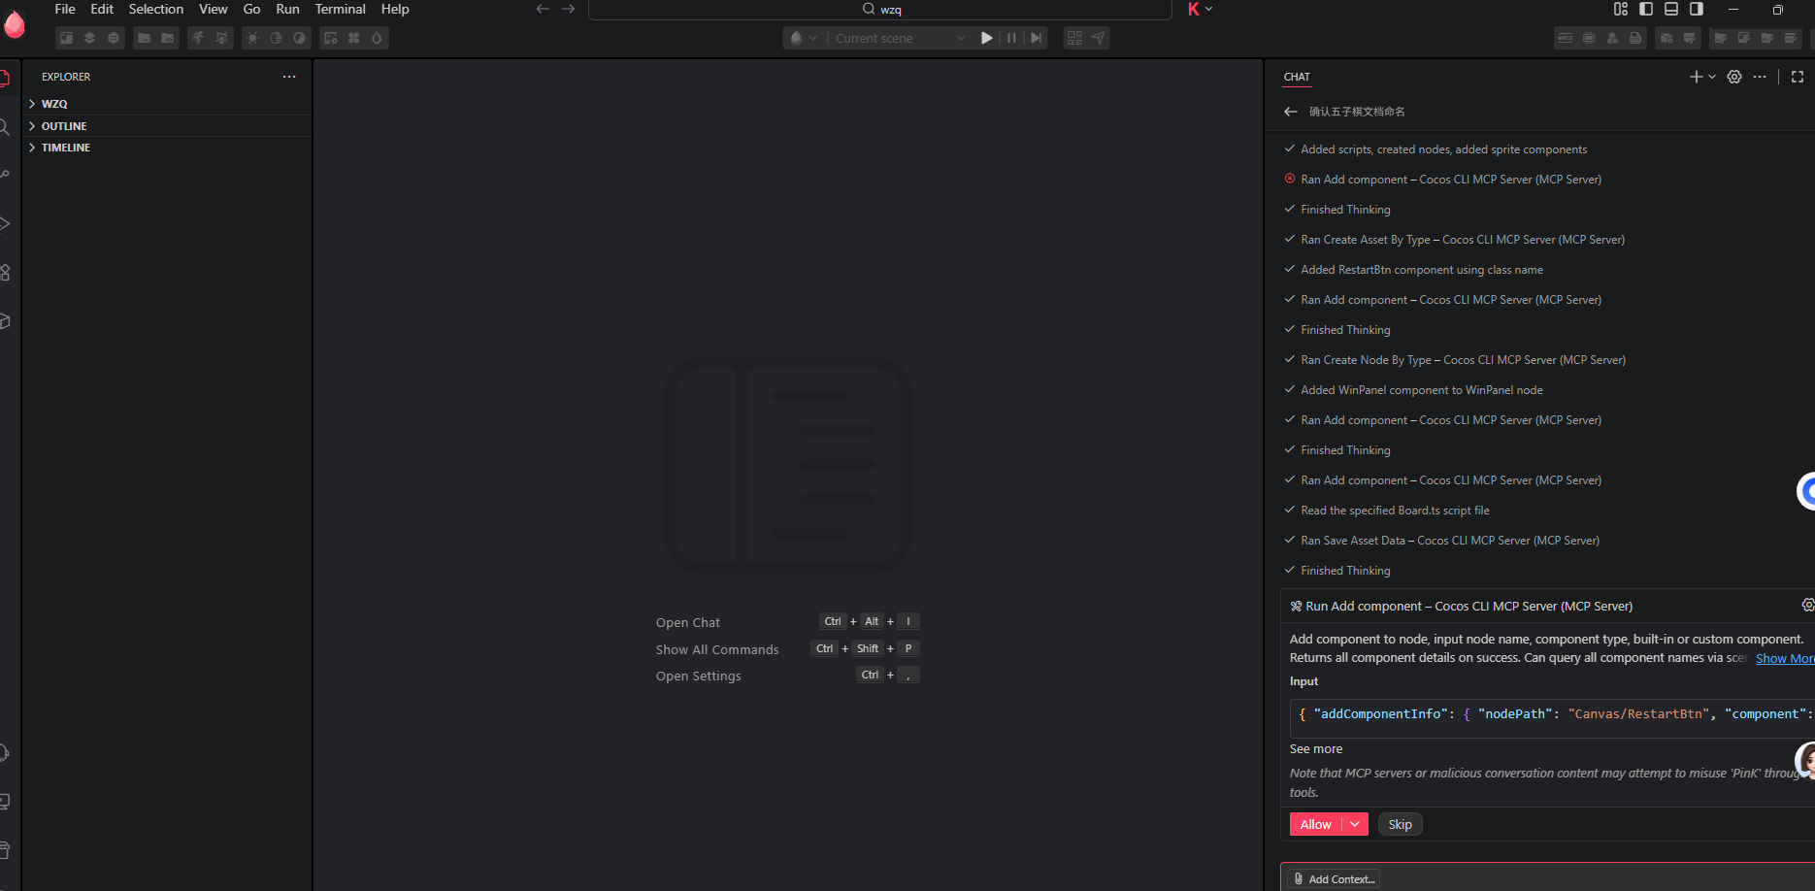Open the Search view in activity bar
1815x891 pixels.
(5, 127)
